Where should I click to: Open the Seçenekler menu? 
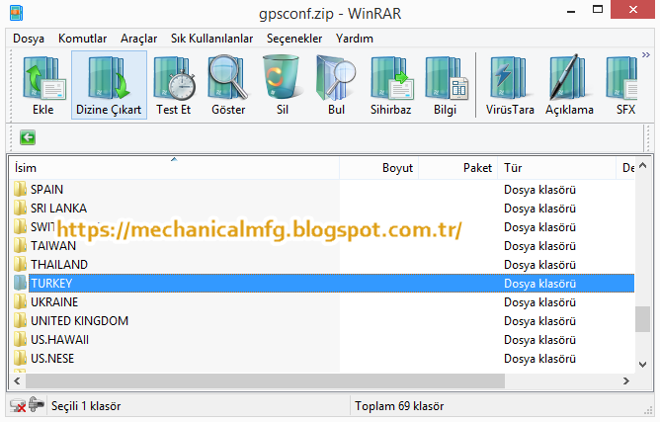(294, 39)
